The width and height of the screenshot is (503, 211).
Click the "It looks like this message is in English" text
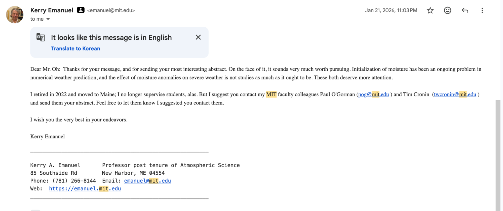(x=111, y=37)
